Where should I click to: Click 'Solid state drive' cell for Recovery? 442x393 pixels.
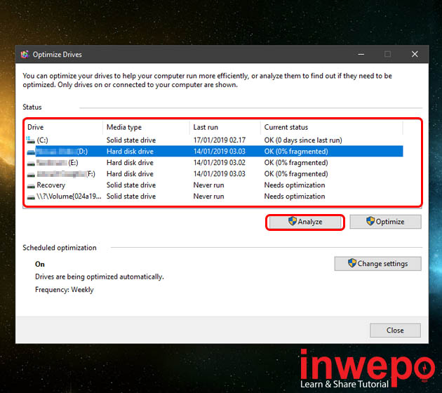131,185
